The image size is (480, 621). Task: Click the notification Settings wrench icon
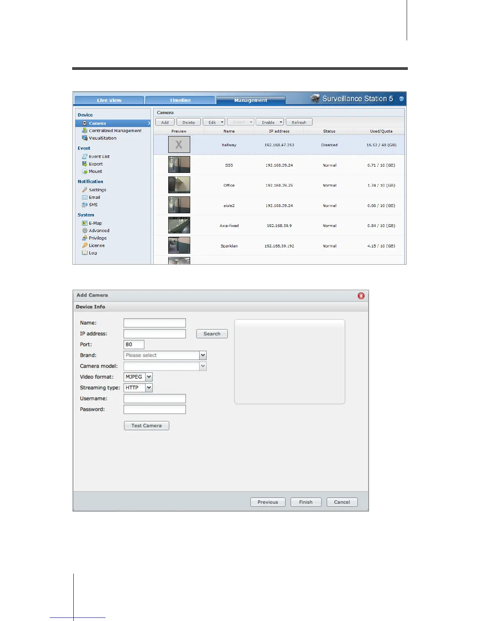pos(84,190)
